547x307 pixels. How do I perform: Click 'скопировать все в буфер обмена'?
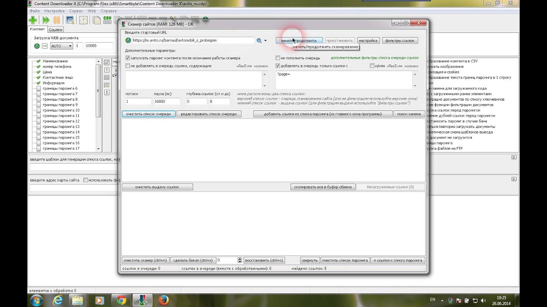click(323, 187)
